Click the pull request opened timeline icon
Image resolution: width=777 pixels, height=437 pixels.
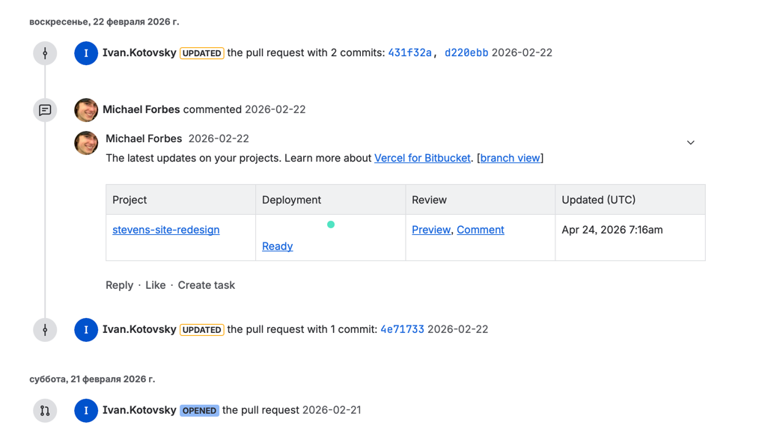click(45, 411)
